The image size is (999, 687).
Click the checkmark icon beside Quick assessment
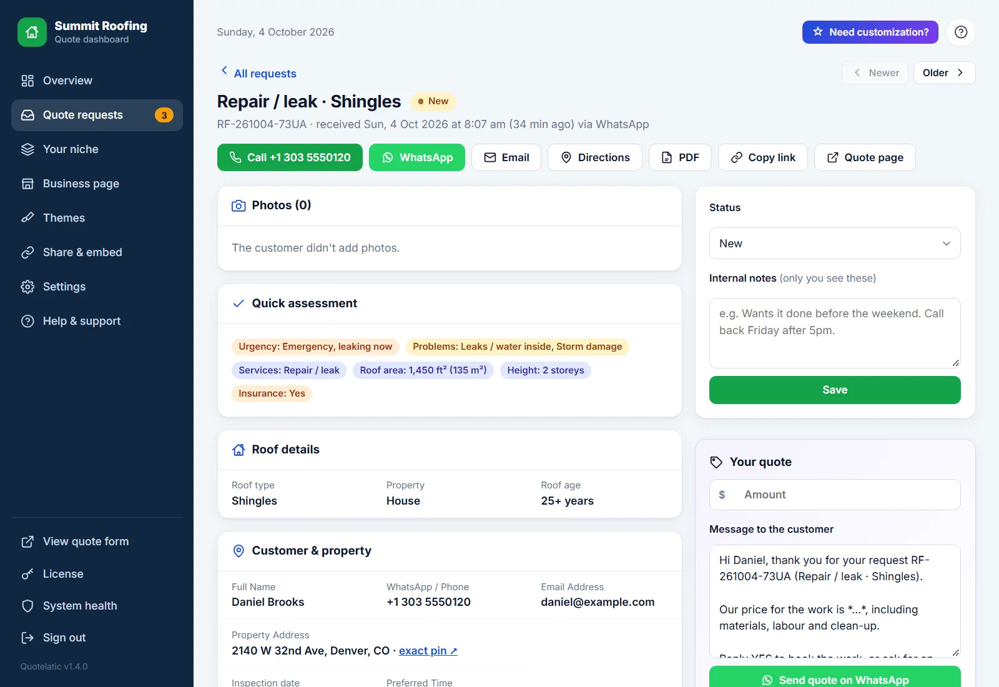tap(239, 304)
